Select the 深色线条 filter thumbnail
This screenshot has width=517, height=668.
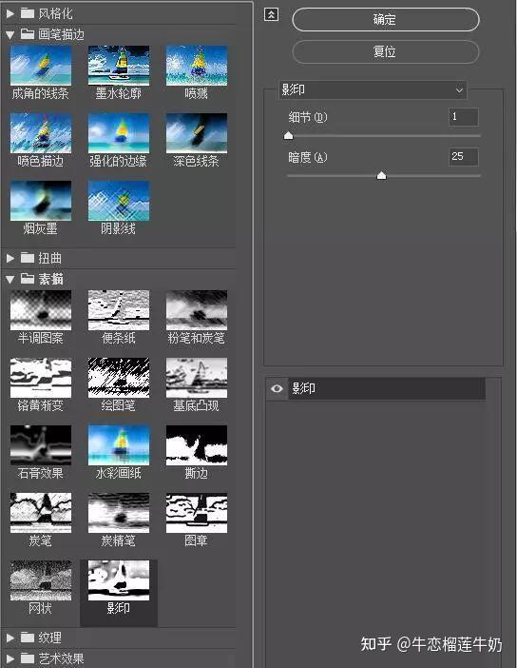point(197,133)
